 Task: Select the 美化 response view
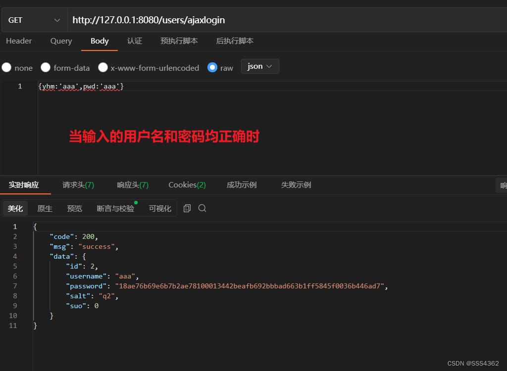(x=15, y=208)
